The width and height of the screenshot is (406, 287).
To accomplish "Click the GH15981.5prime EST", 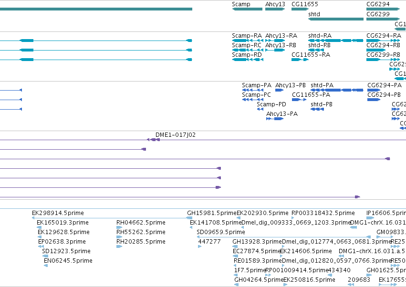I will point(189,218).
